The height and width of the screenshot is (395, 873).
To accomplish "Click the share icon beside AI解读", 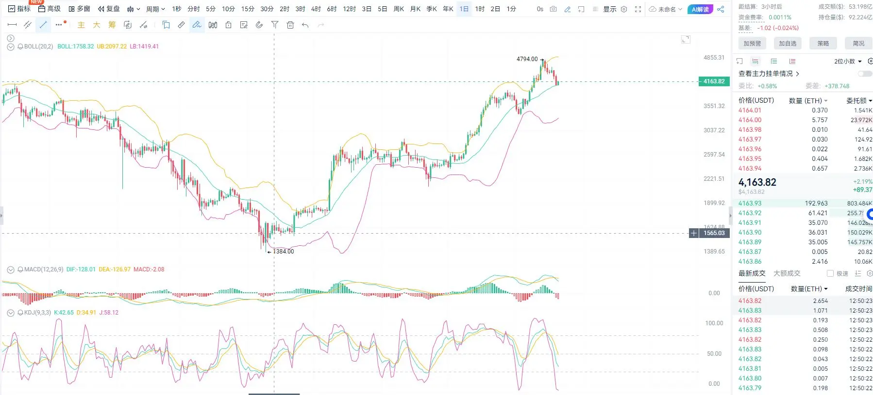I will (721, 9).
